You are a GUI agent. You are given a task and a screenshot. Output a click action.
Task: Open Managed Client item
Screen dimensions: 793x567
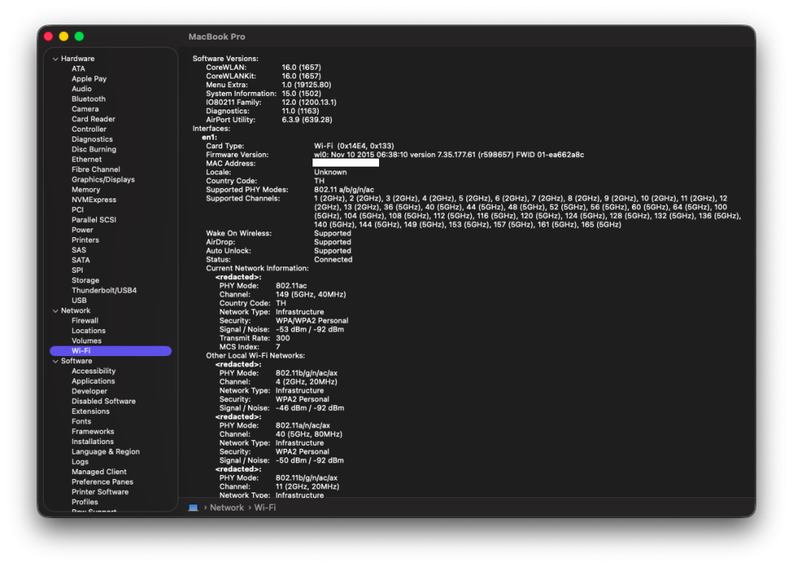tap(99, 472)
